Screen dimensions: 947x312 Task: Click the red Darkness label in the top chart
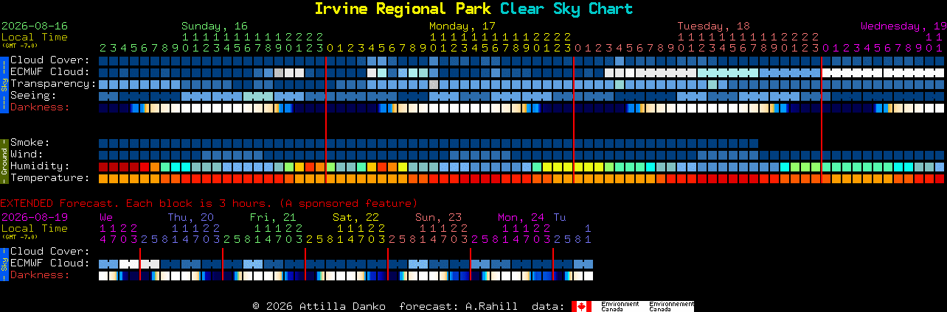click(x=40, y=107)
